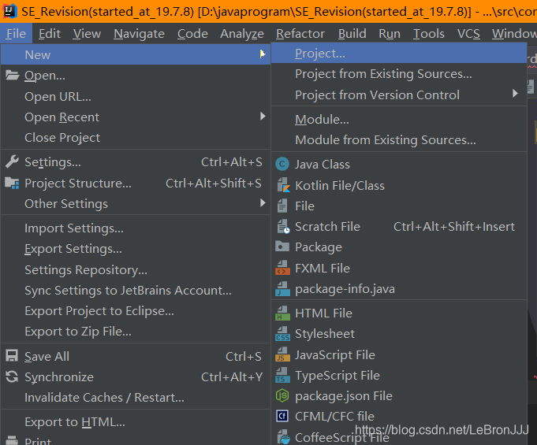
Task: Choose Open URL... menu entry
Action: pos(136,97)
